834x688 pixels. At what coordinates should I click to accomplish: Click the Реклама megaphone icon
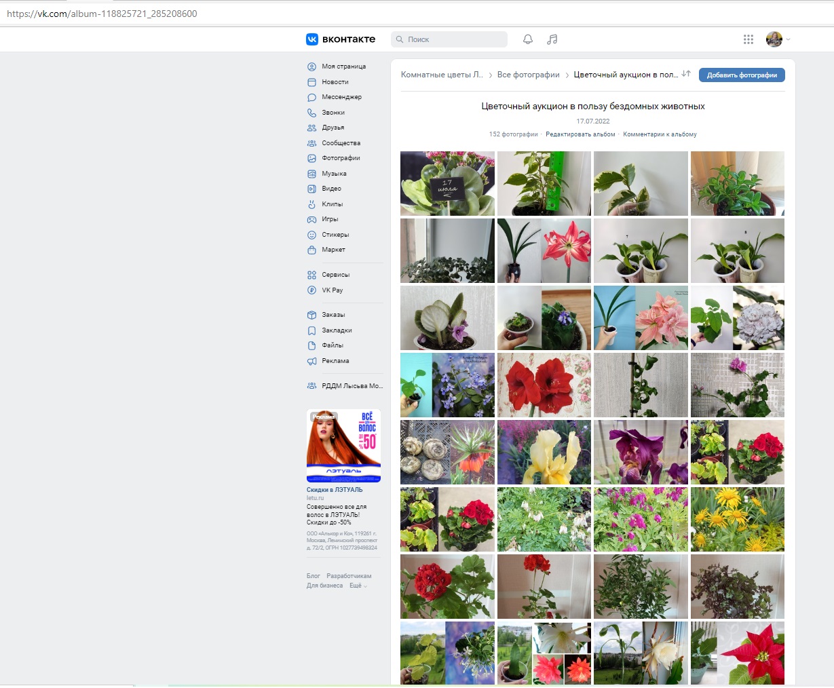pyautogui.click(x=312, y=361)
